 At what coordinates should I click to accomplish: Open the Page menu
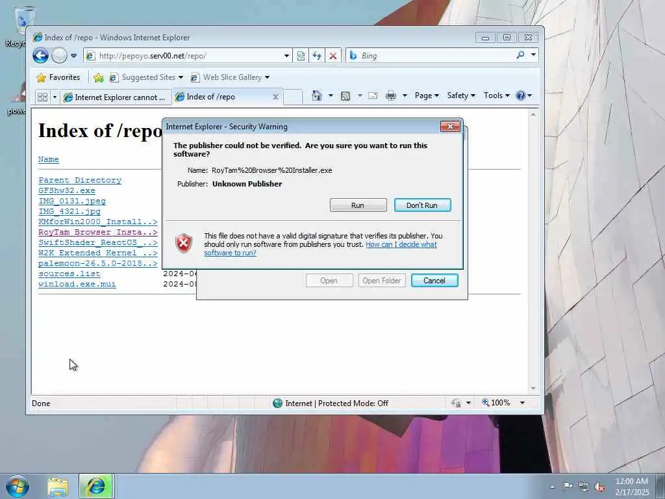click(427, 96)
